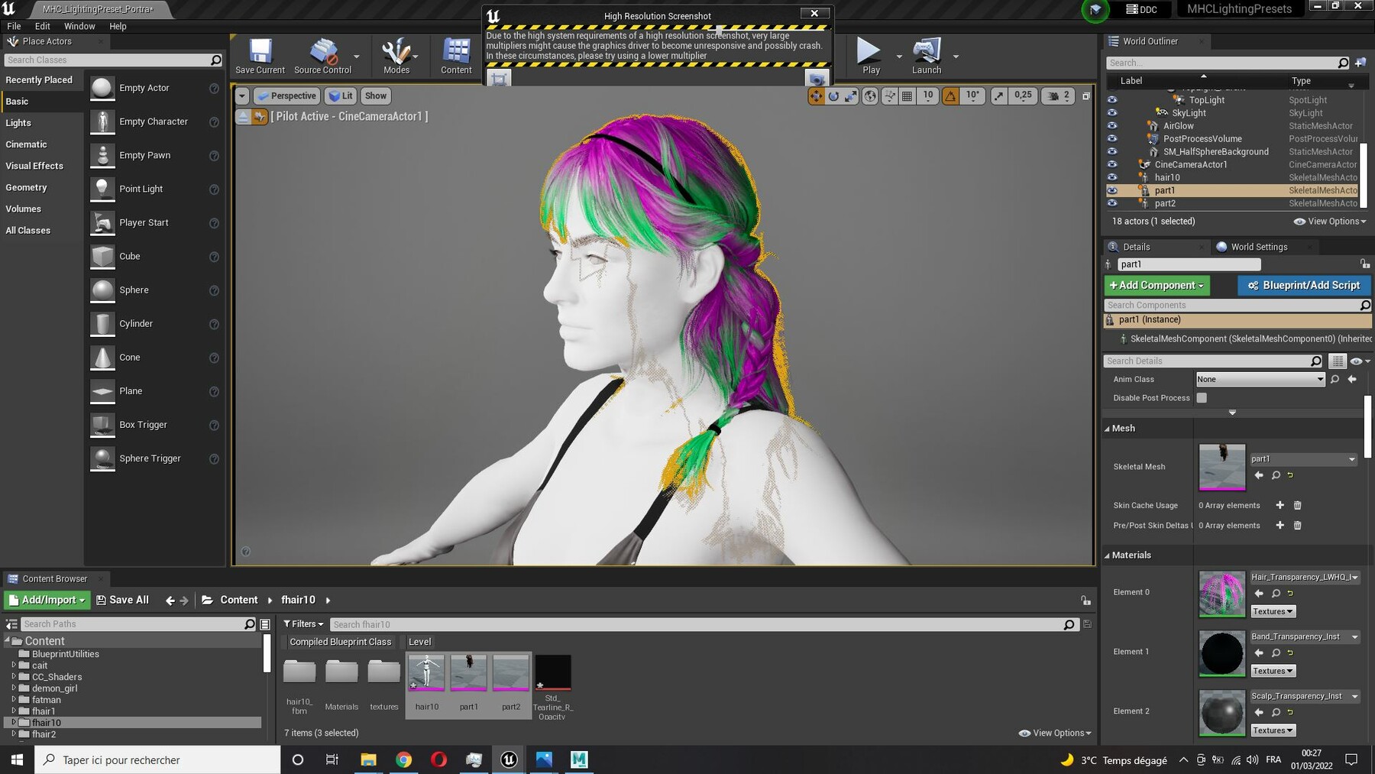Toggle rotation snapping triangle icon

tap(951, 96)
